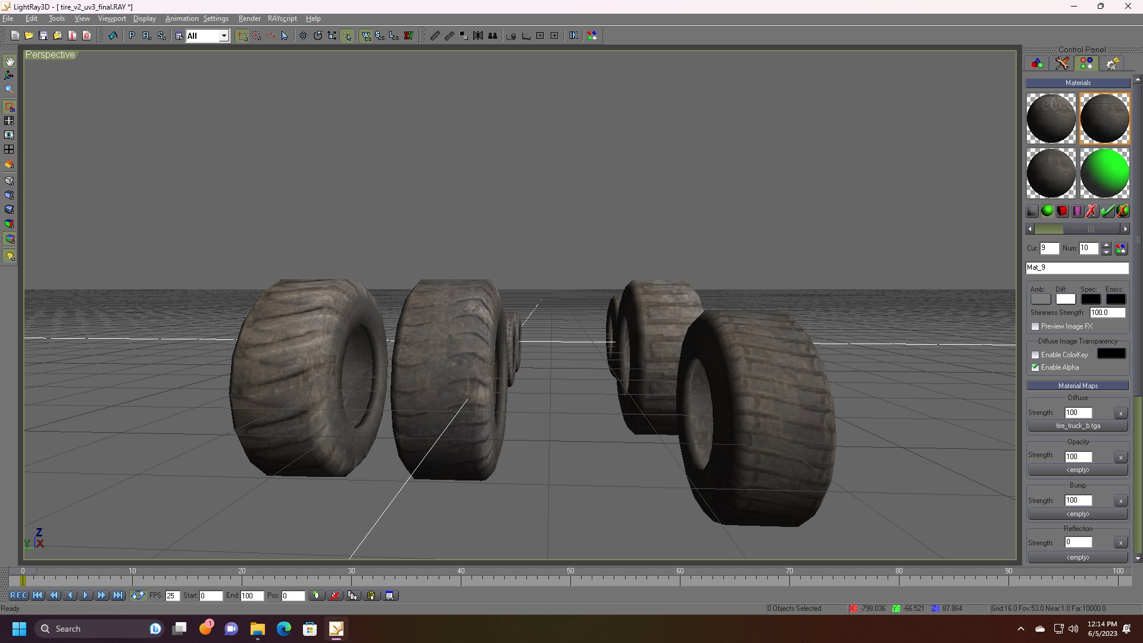The height and width of the screenshot is (643, 1143).
Task: Toggle the REC record button
Action: (18, 595)
